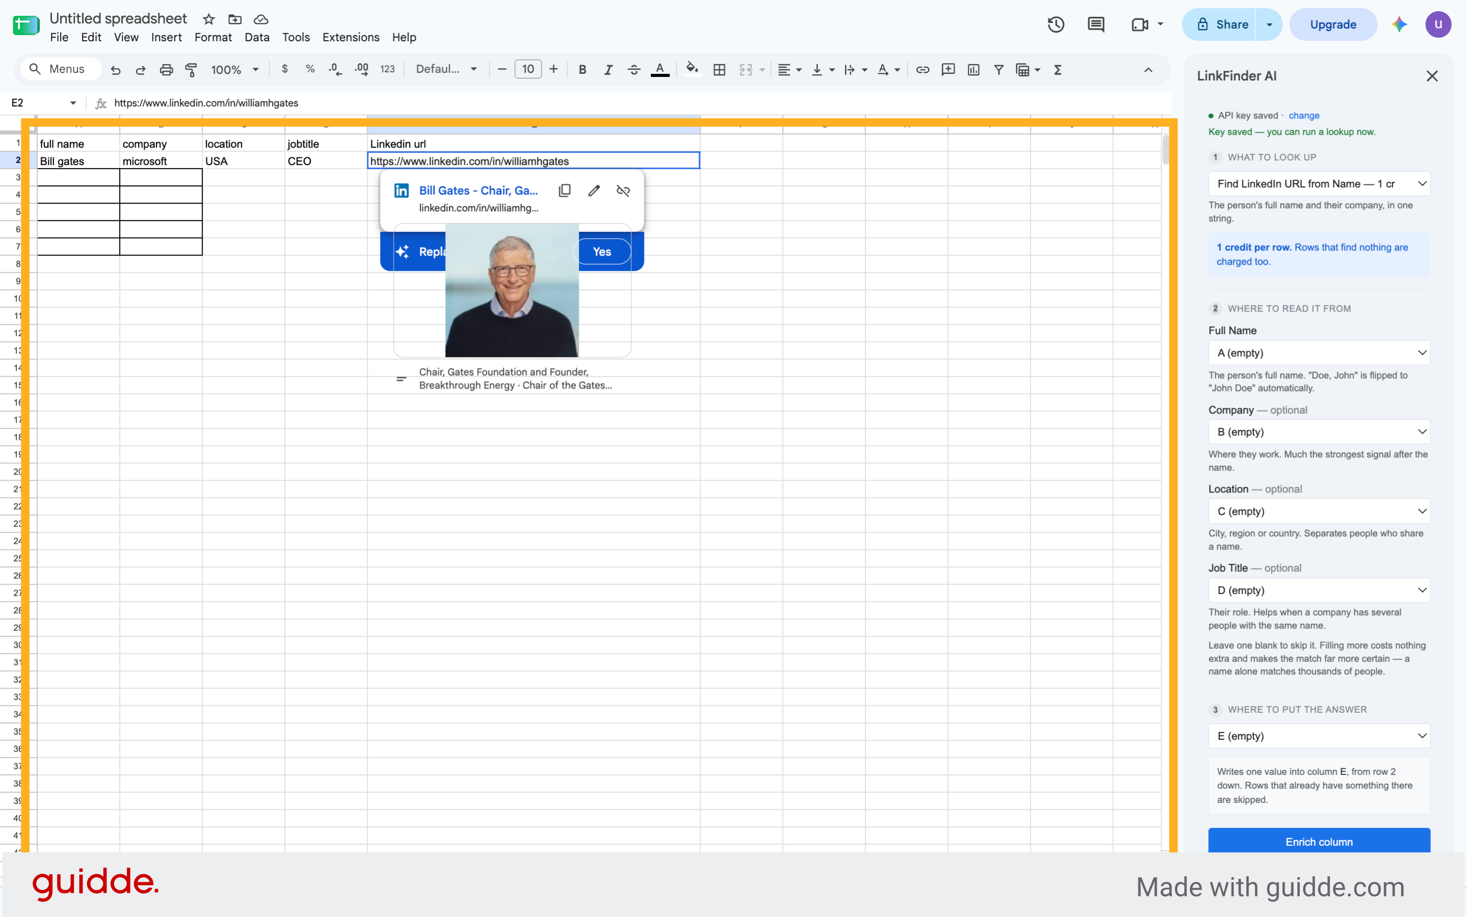
Task: Open the user account avatar
Action: point(1438,24)
